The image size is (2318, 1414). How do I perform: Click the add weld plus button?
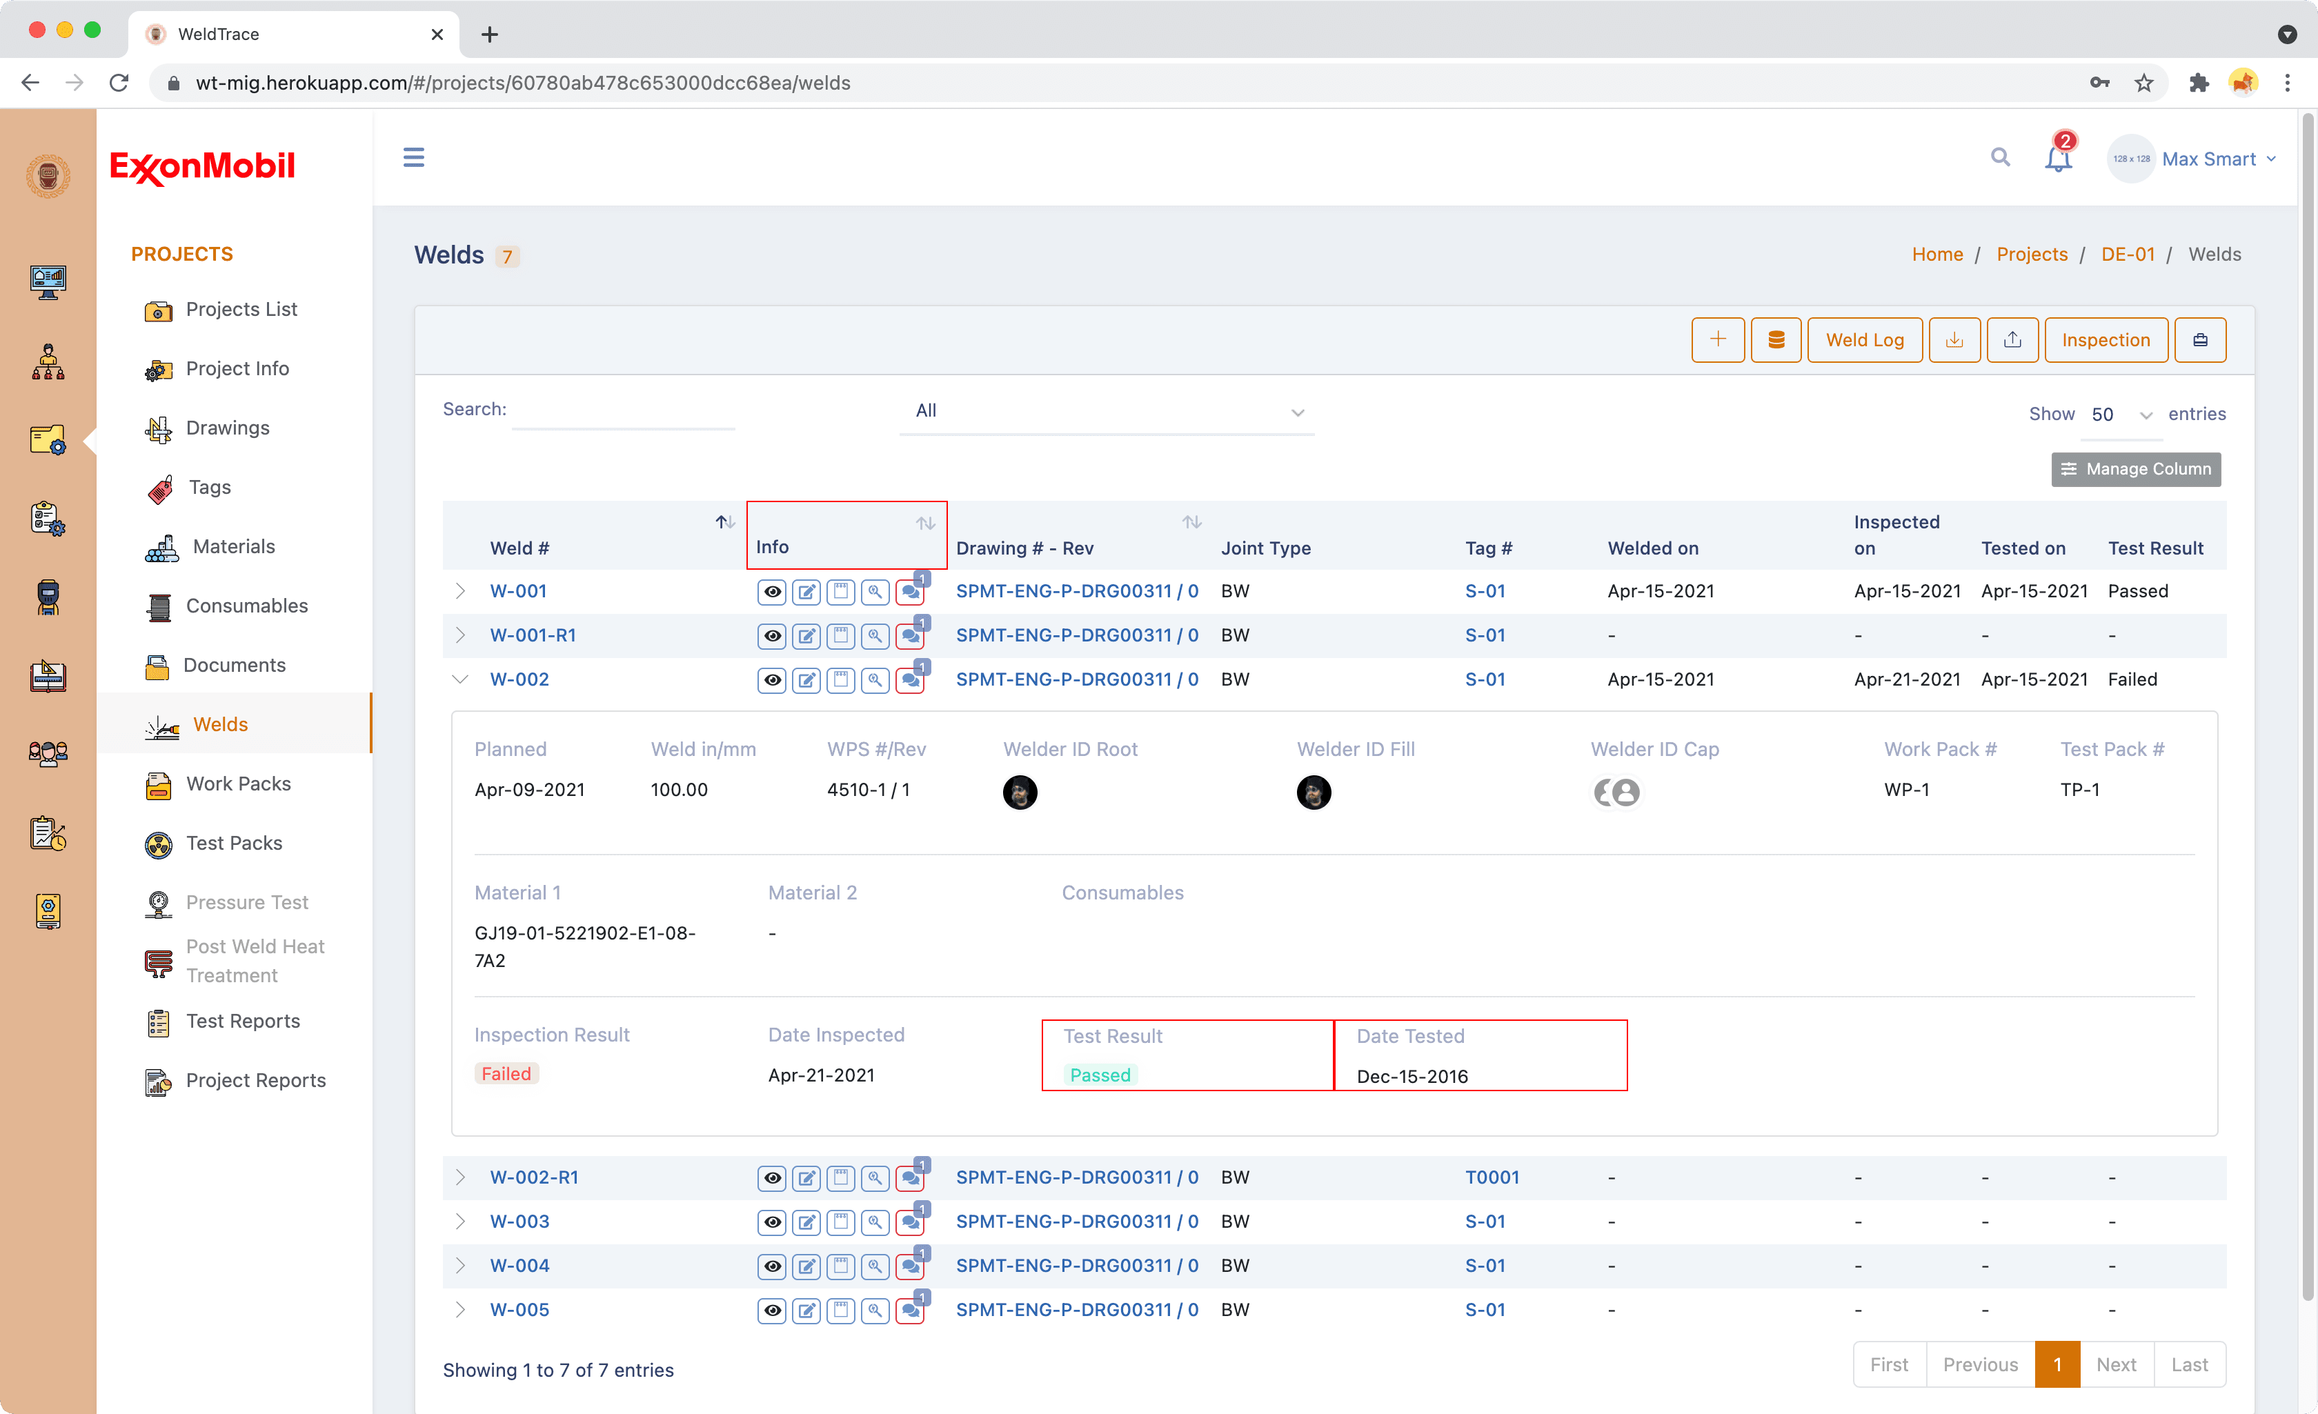1717,339
